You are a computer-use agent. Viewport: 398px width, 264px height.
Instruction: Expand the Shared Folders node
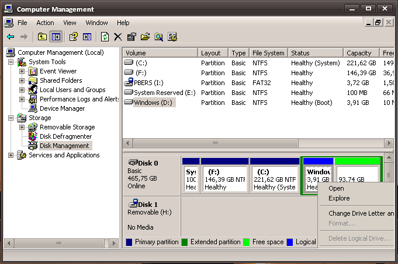[x=22, y=81]
